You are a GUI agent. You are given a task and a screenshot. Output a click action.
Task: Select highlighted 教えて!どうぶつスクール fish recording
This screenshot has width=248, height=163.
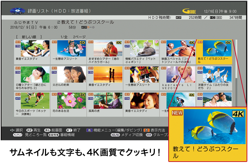click(214, 52)
